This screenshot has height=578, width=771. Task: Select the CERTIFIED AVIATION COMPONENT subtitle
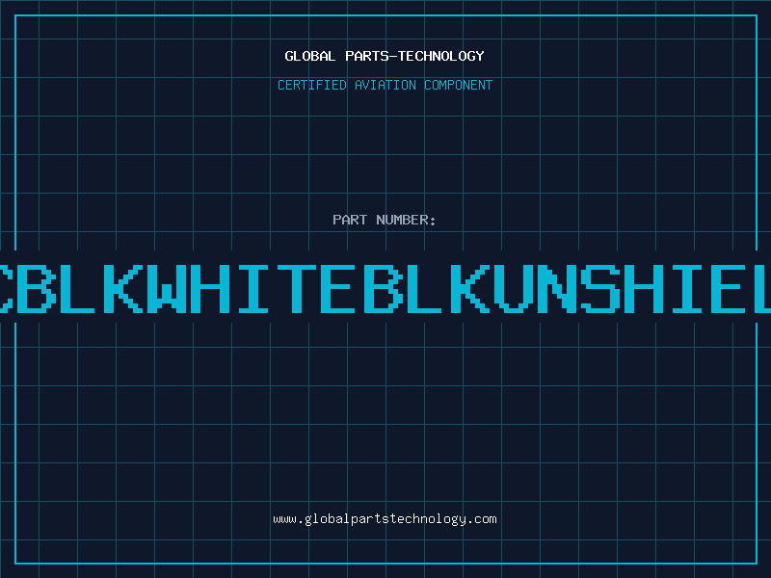pos(385,85)
